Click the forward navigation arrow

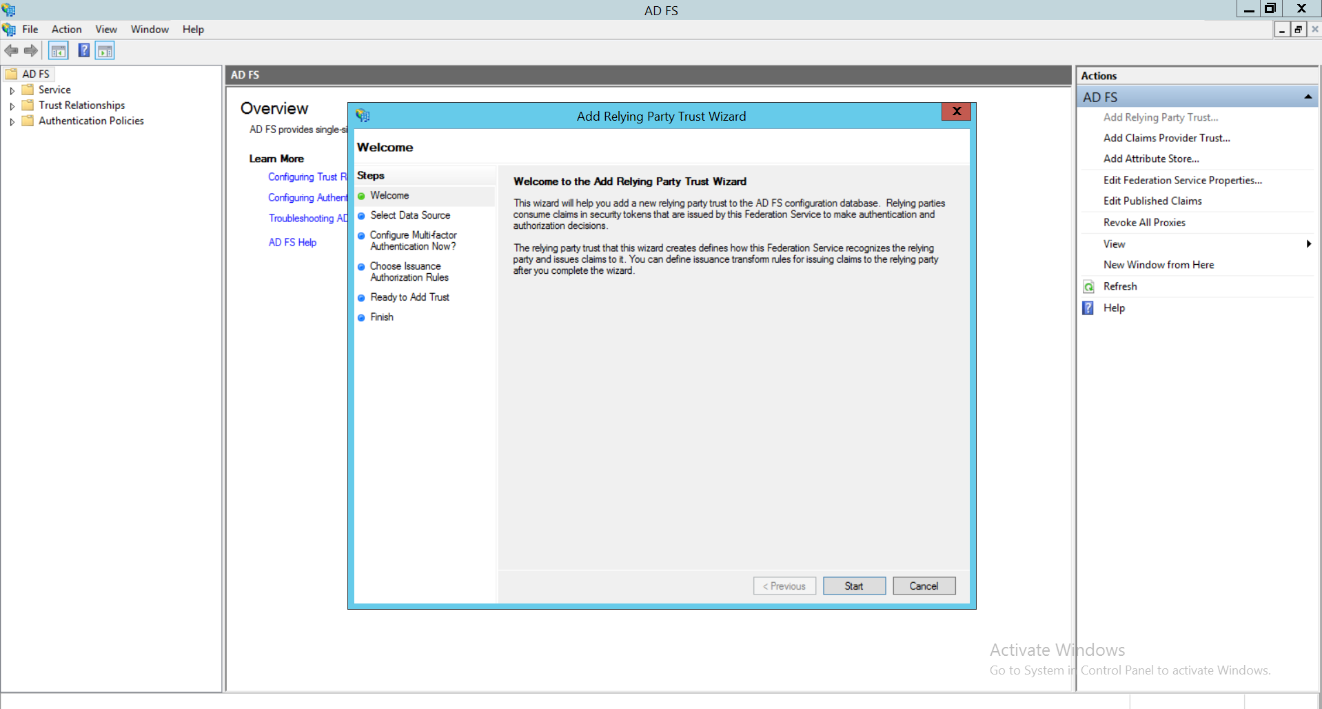[x=30, y=50]
